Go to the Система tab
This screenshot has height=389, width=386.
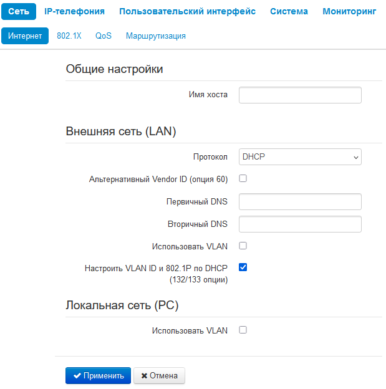point(289,11)
